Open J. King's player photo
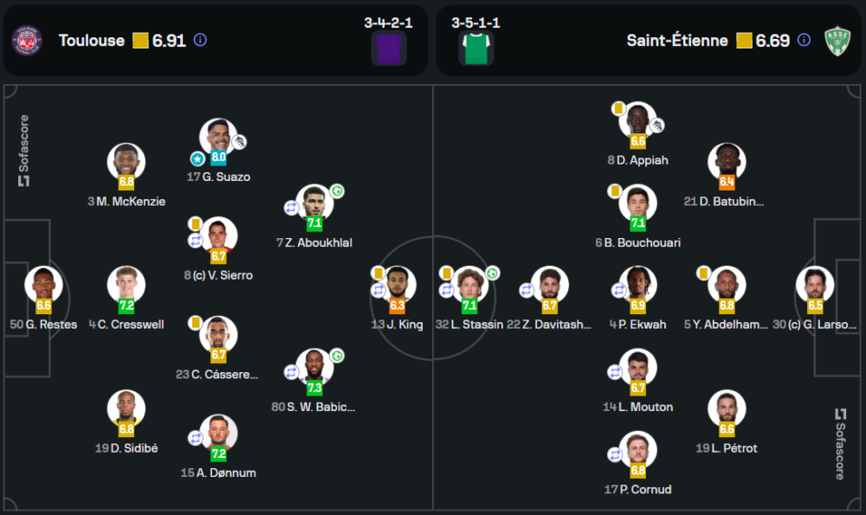Viewport: 866px width, 515px height. click(399, 284)
